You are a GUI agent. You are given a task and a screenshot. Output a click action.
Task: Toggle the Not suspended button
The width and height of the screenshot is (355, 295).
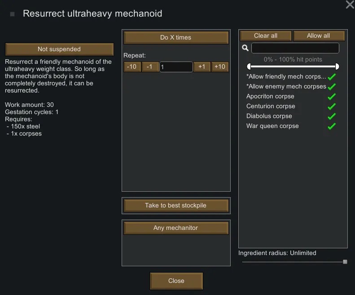pos(59,49)
